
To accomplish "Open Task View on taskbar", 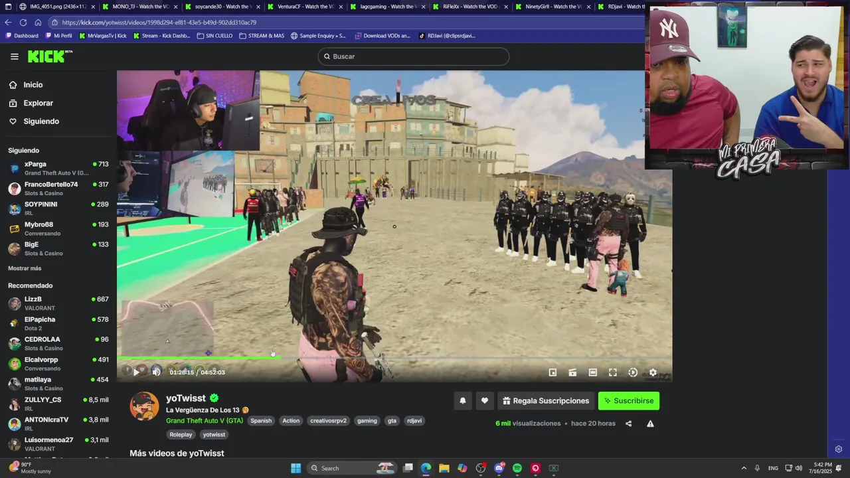I will (408, 468).
